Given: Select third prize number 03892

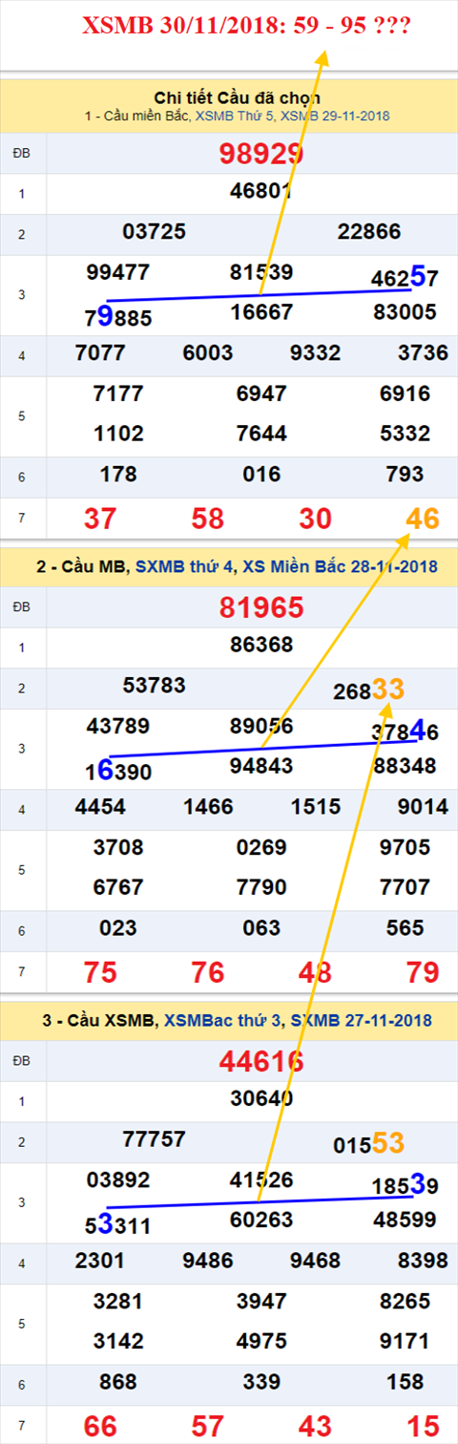Looking at the screenshot, I should [x=118, y=1179].
